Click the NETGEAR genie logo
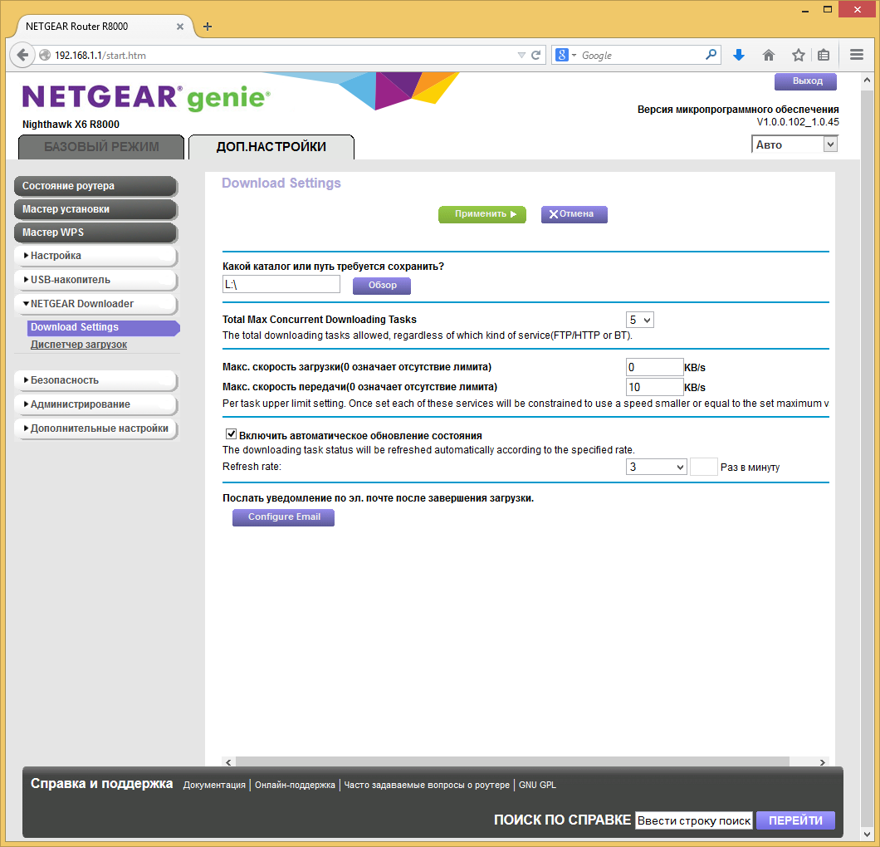 [146, 97]
